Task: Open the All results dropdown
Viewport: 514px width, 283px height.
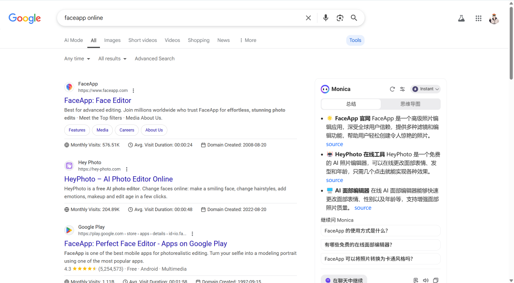Action: [112, 59]
